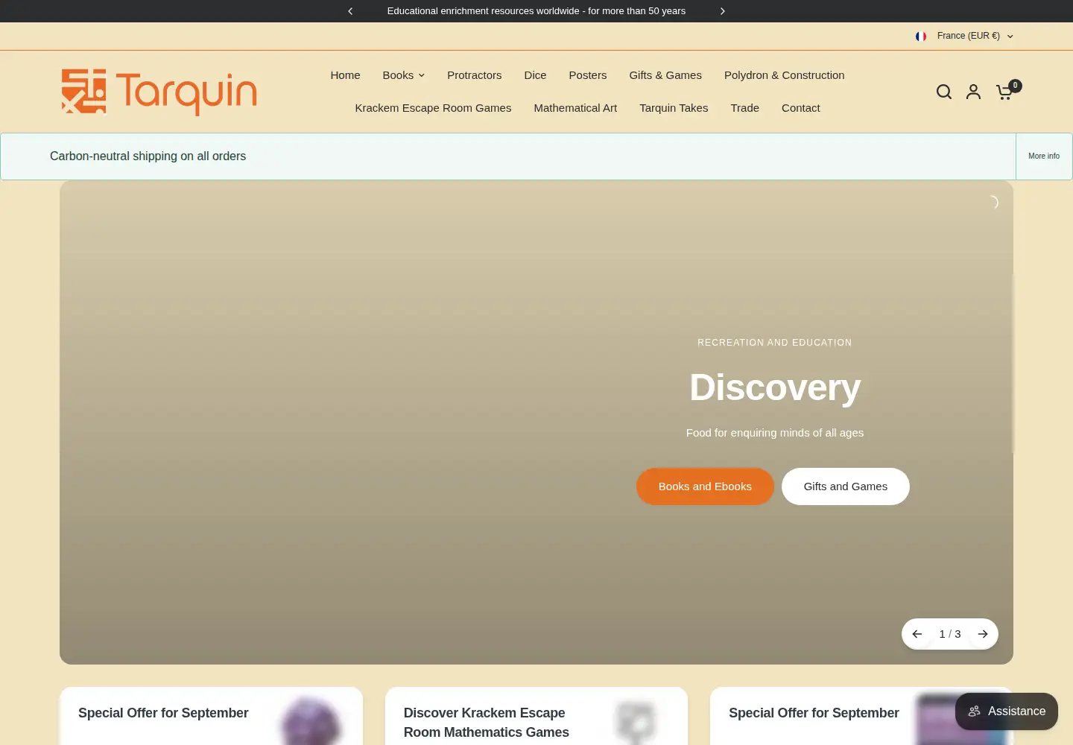Click the Tarquin logo
Image resolution: width=1073 pixels, height=745 pixels.
point(159,92)
